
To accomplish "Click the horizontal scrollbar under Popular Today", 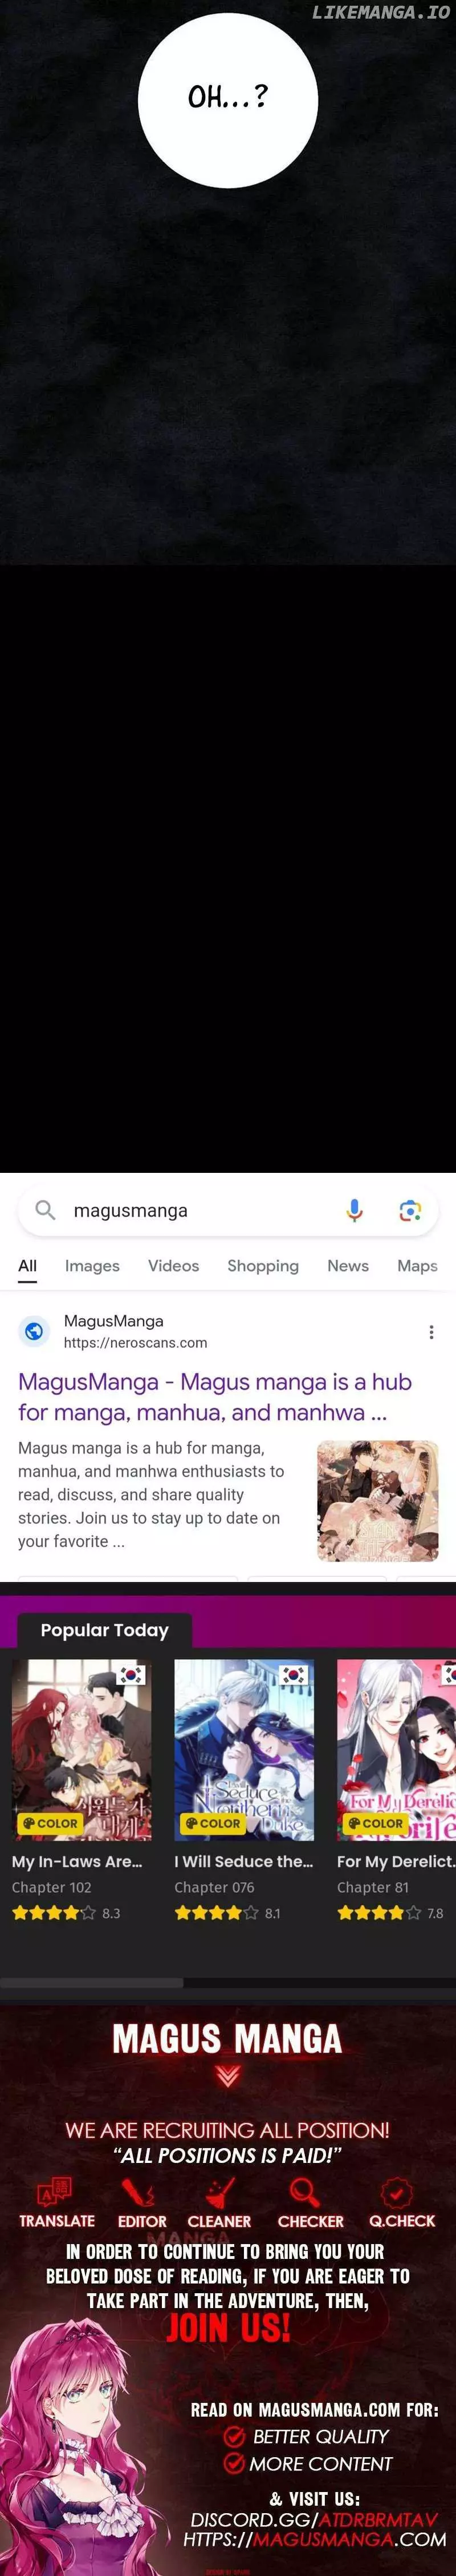I will click(227, 1982).
